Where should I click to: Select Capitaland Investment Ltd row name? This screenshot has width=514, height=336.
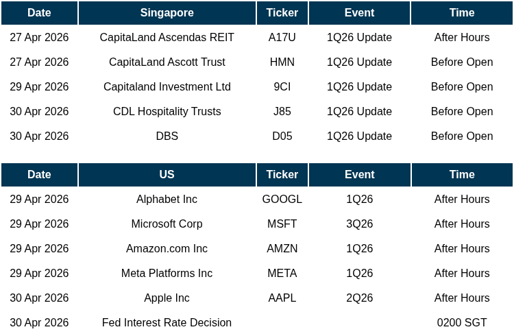pyautogui.click(x=167, y=87)
